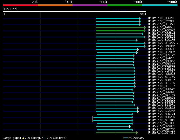Click the cyan 100char scale bar

[x=126, y=138]
